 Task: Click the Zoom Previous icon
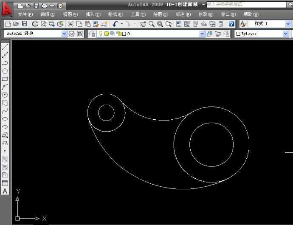pyautogui.click(x=169, y=24)
